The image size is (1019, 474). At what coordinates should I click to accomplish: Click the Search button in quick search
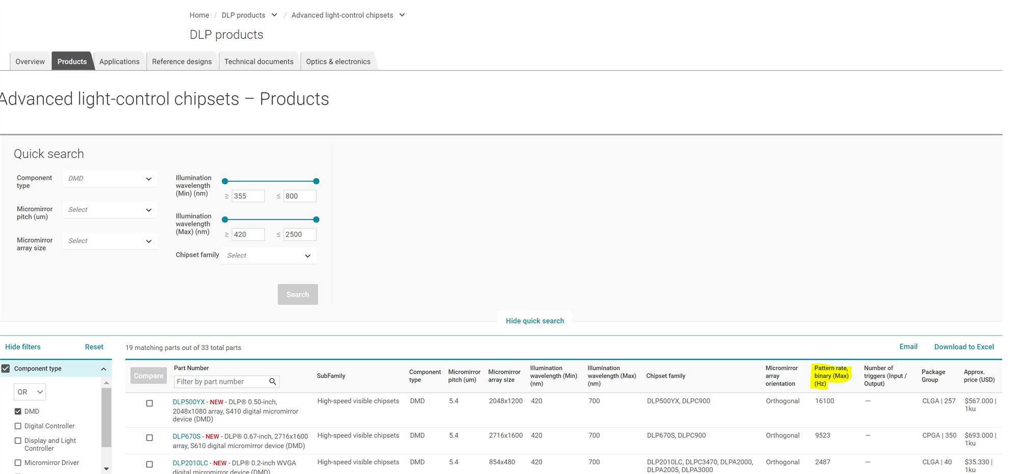(x=298, y=294)
